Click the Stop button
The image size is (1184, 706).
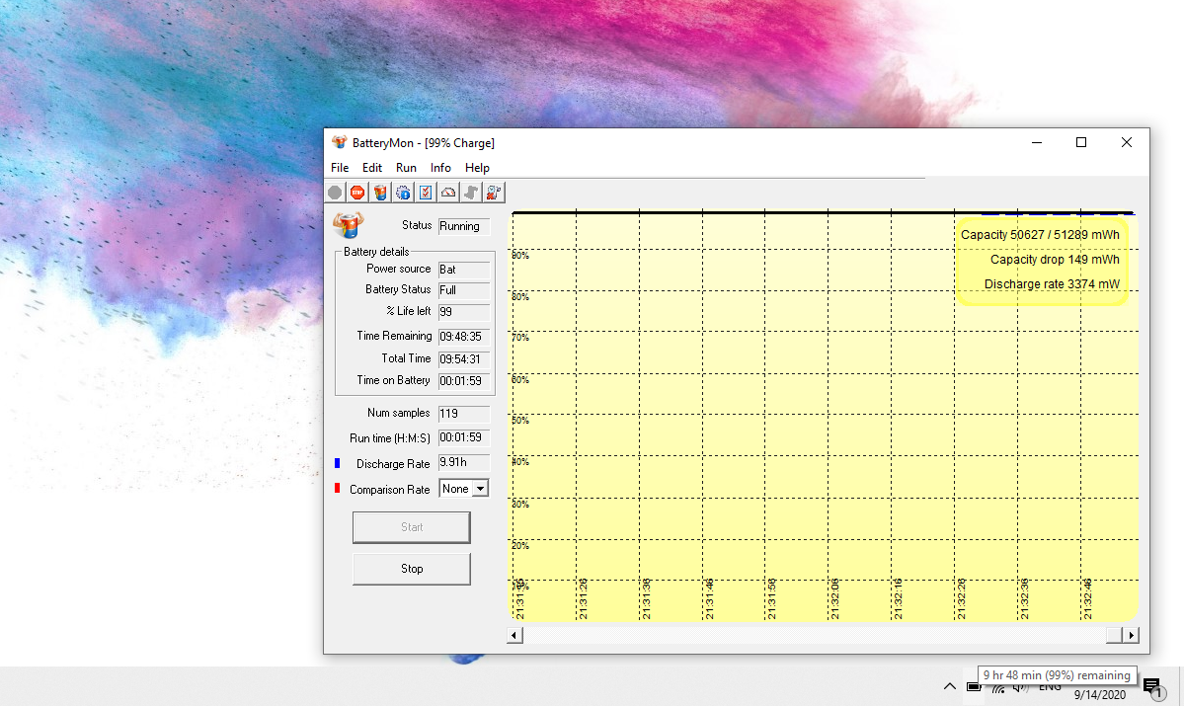coord(412,569)
